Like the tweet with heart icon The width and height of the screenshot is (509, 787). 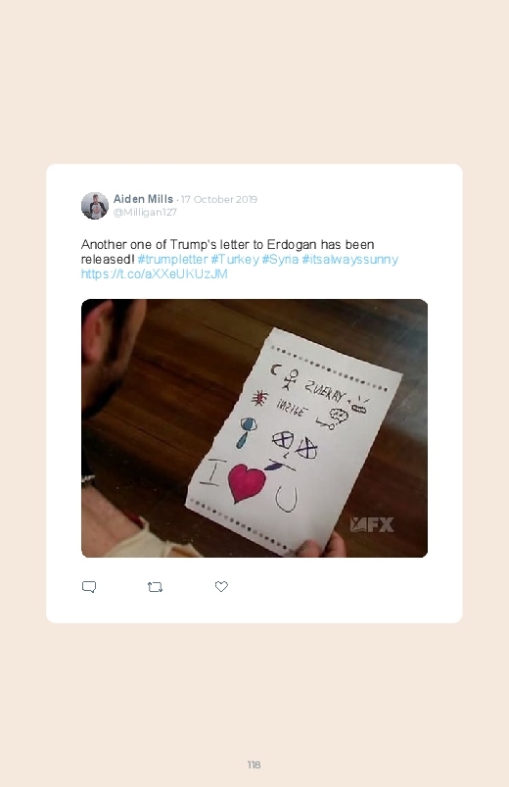(x=221, y=586)
